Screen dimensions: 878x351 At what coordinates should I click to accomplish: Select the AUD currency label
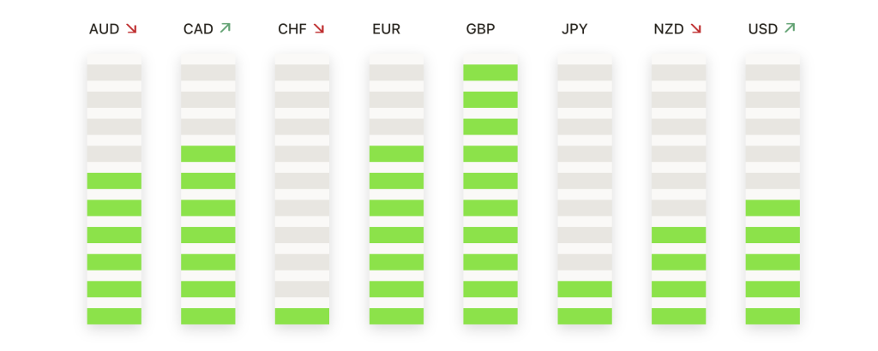tap(104, 29)
